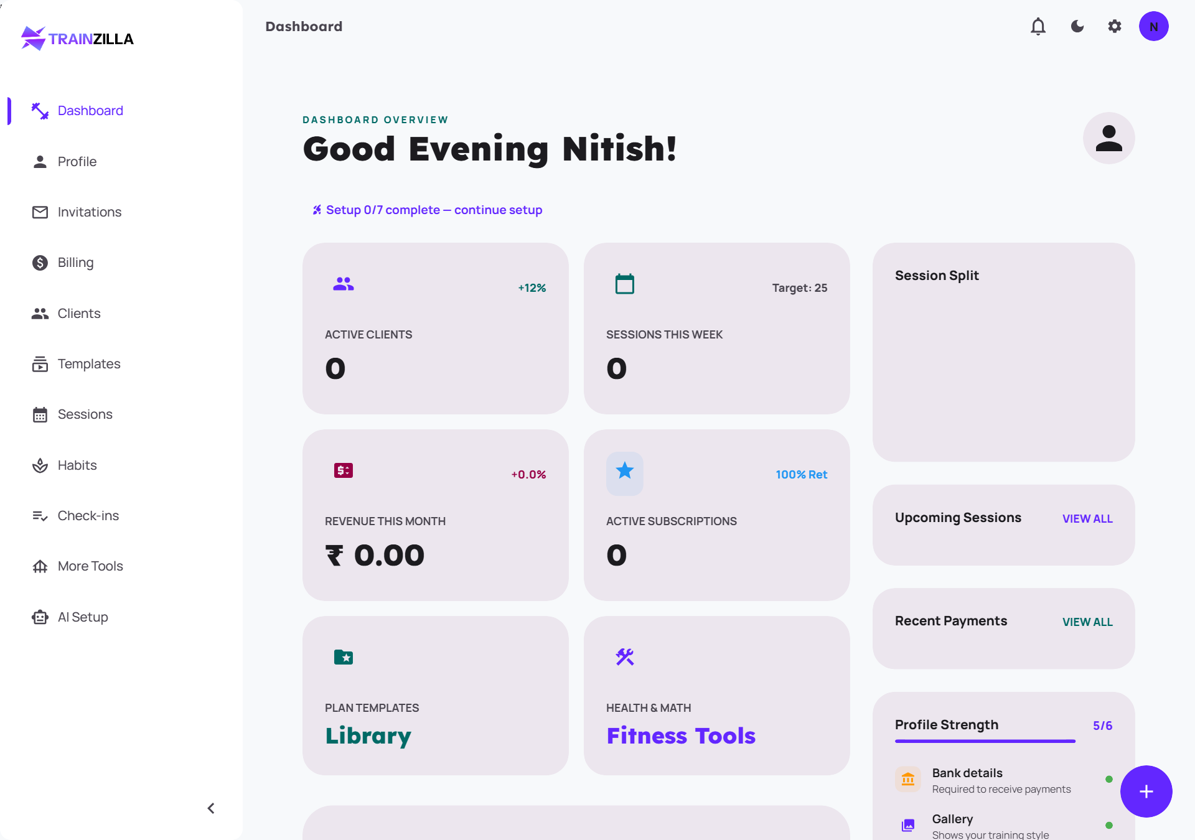The height and width of the screenshot is (840, 1195).
Task: Open the N user avatar menu
Action: [1153, 27]
